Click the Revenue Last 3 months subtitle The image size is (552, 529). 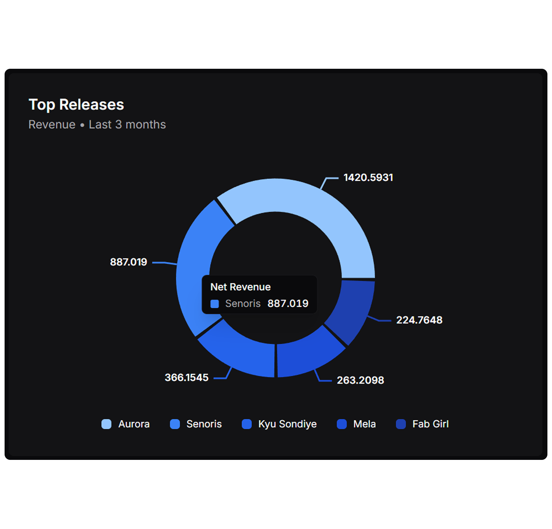[97, 124]
